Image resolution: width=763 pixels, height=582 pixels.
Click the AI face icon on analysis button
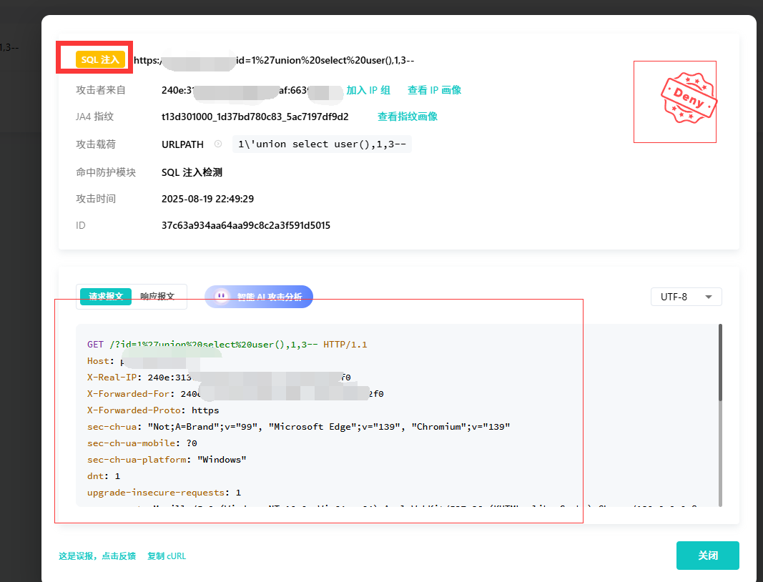[222, 297]
